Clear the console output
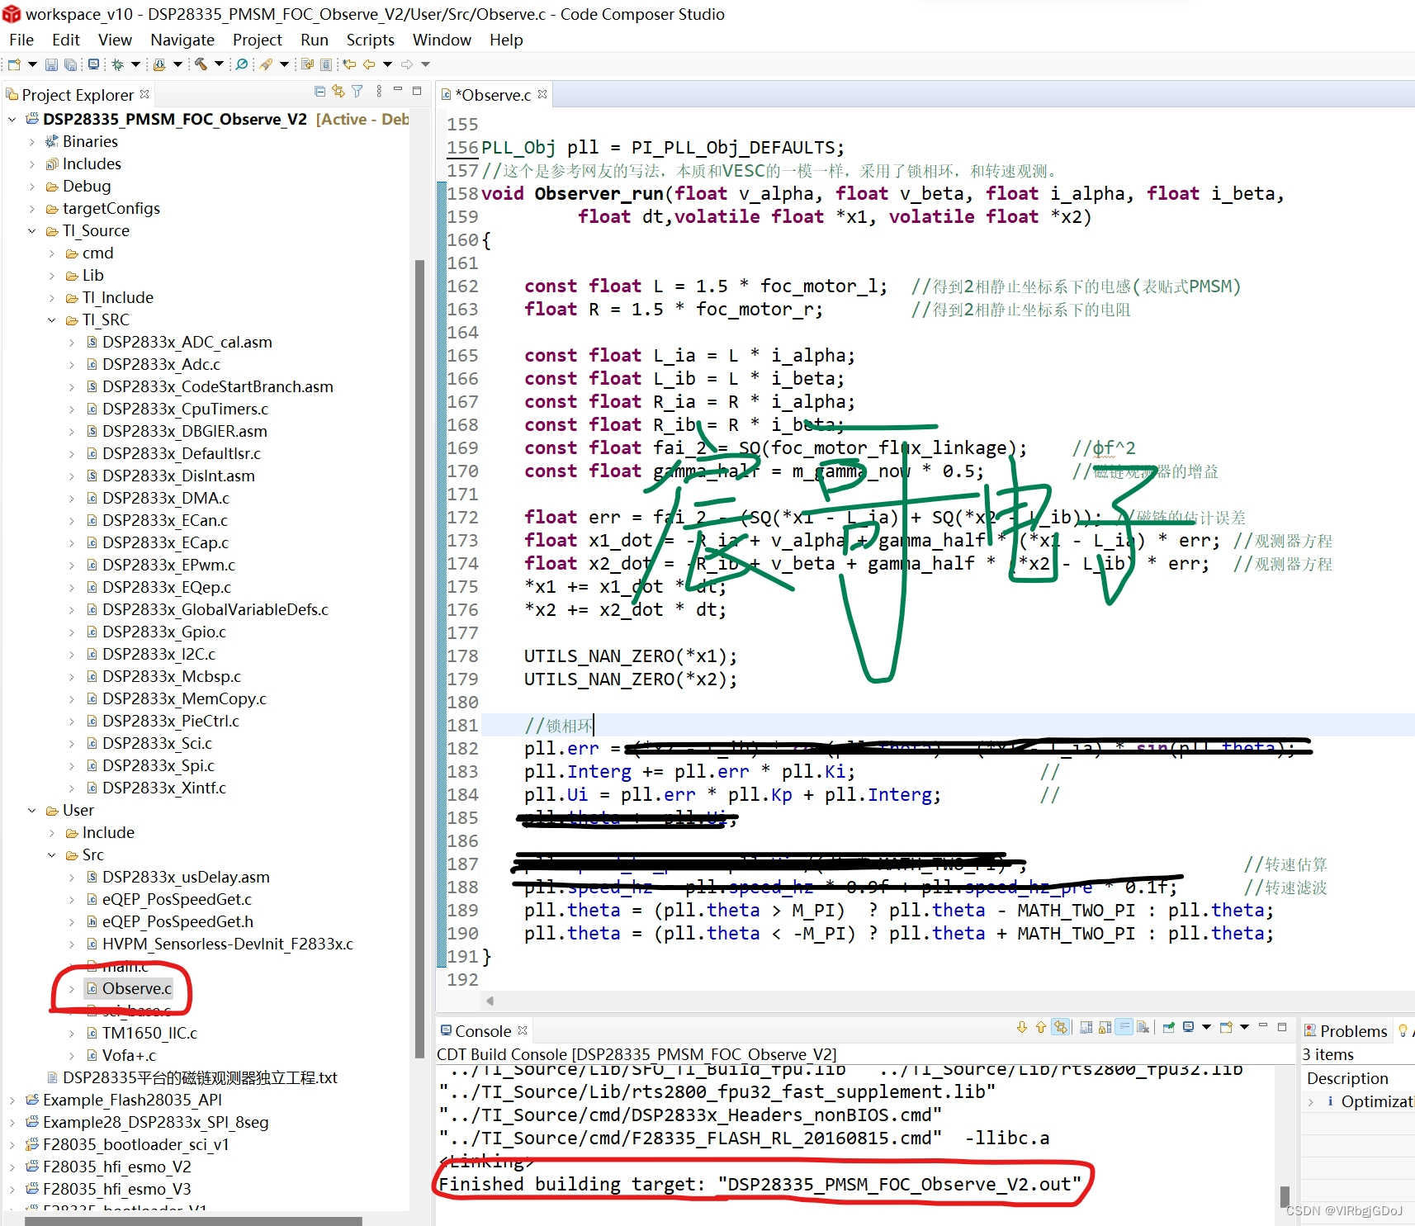Image resolution: width=1415 pixels, height=1226 pixels. click(x=1143, y=1027)
